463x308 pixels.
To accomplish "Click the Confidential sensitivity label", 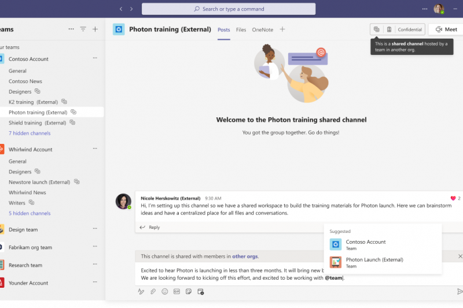I will point(410,29).
